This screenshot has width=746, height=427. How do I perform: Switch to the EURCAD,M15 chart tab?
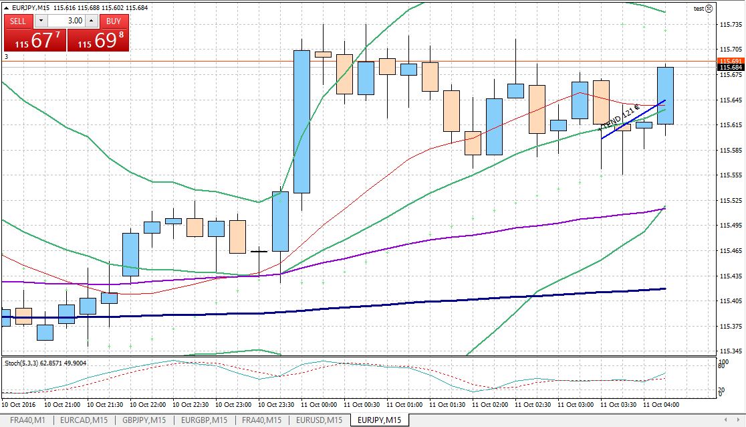click(84, 420)
